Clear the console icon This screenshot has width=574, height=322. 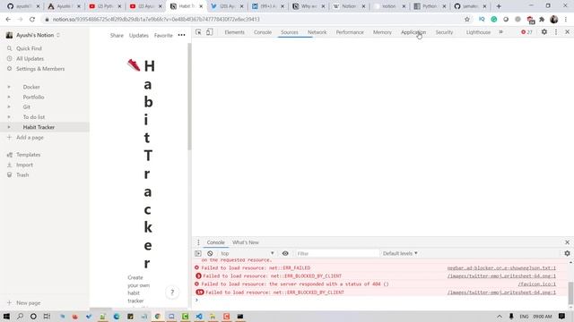pyautogui.click(x=210, y=253)
